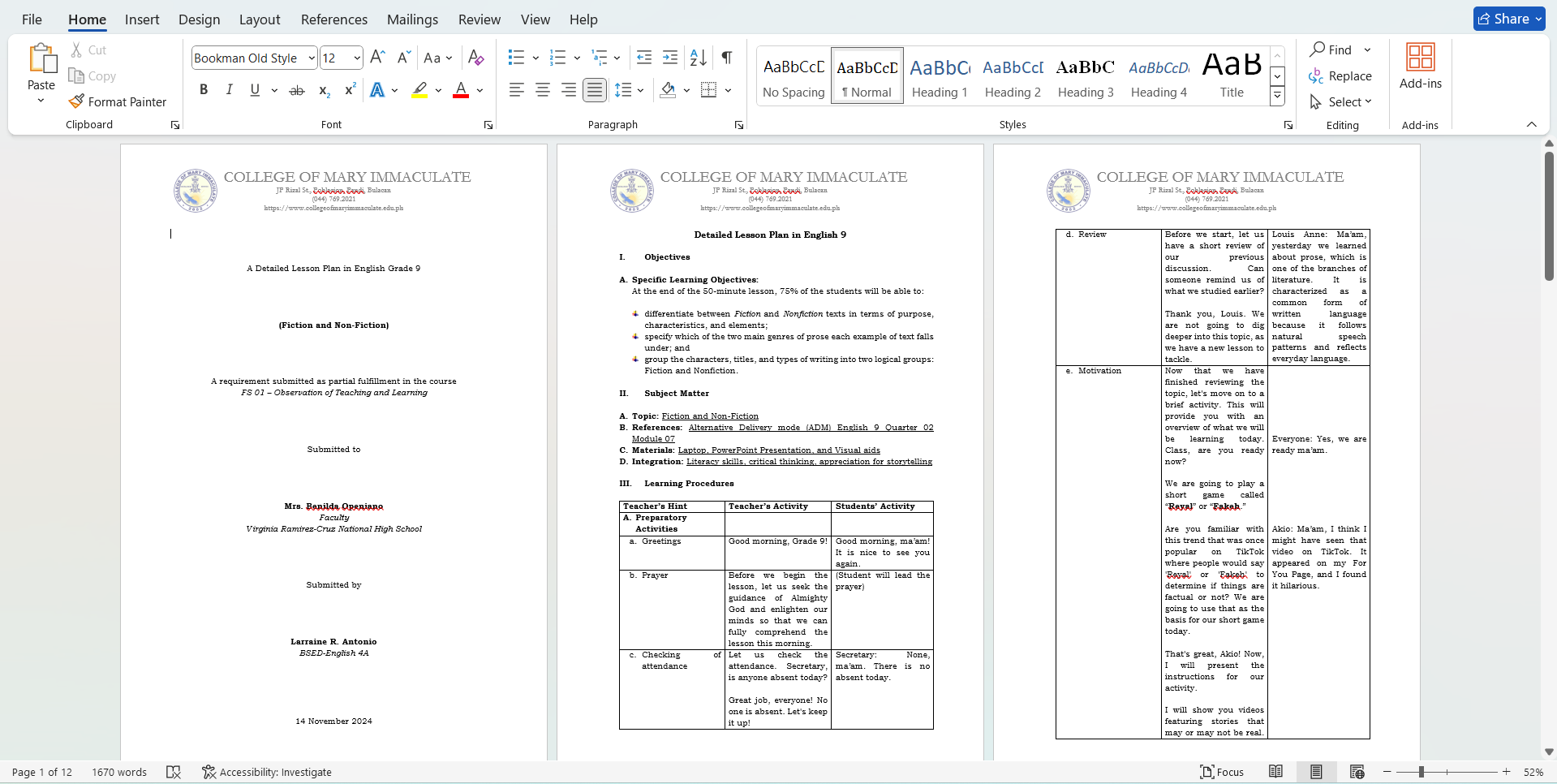Click the Share button
Screen dimensions: 1557x784
1508,19
